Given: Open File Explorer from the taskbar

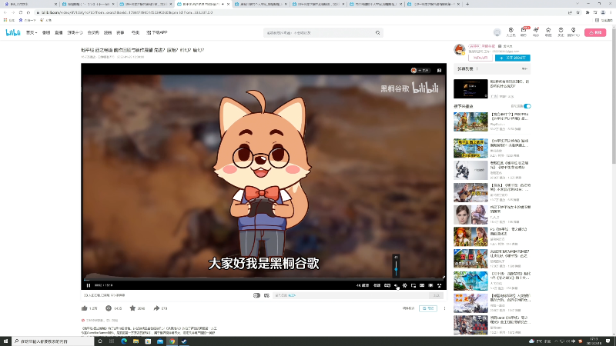Looking at the screenshot, I should pos(136,341).
